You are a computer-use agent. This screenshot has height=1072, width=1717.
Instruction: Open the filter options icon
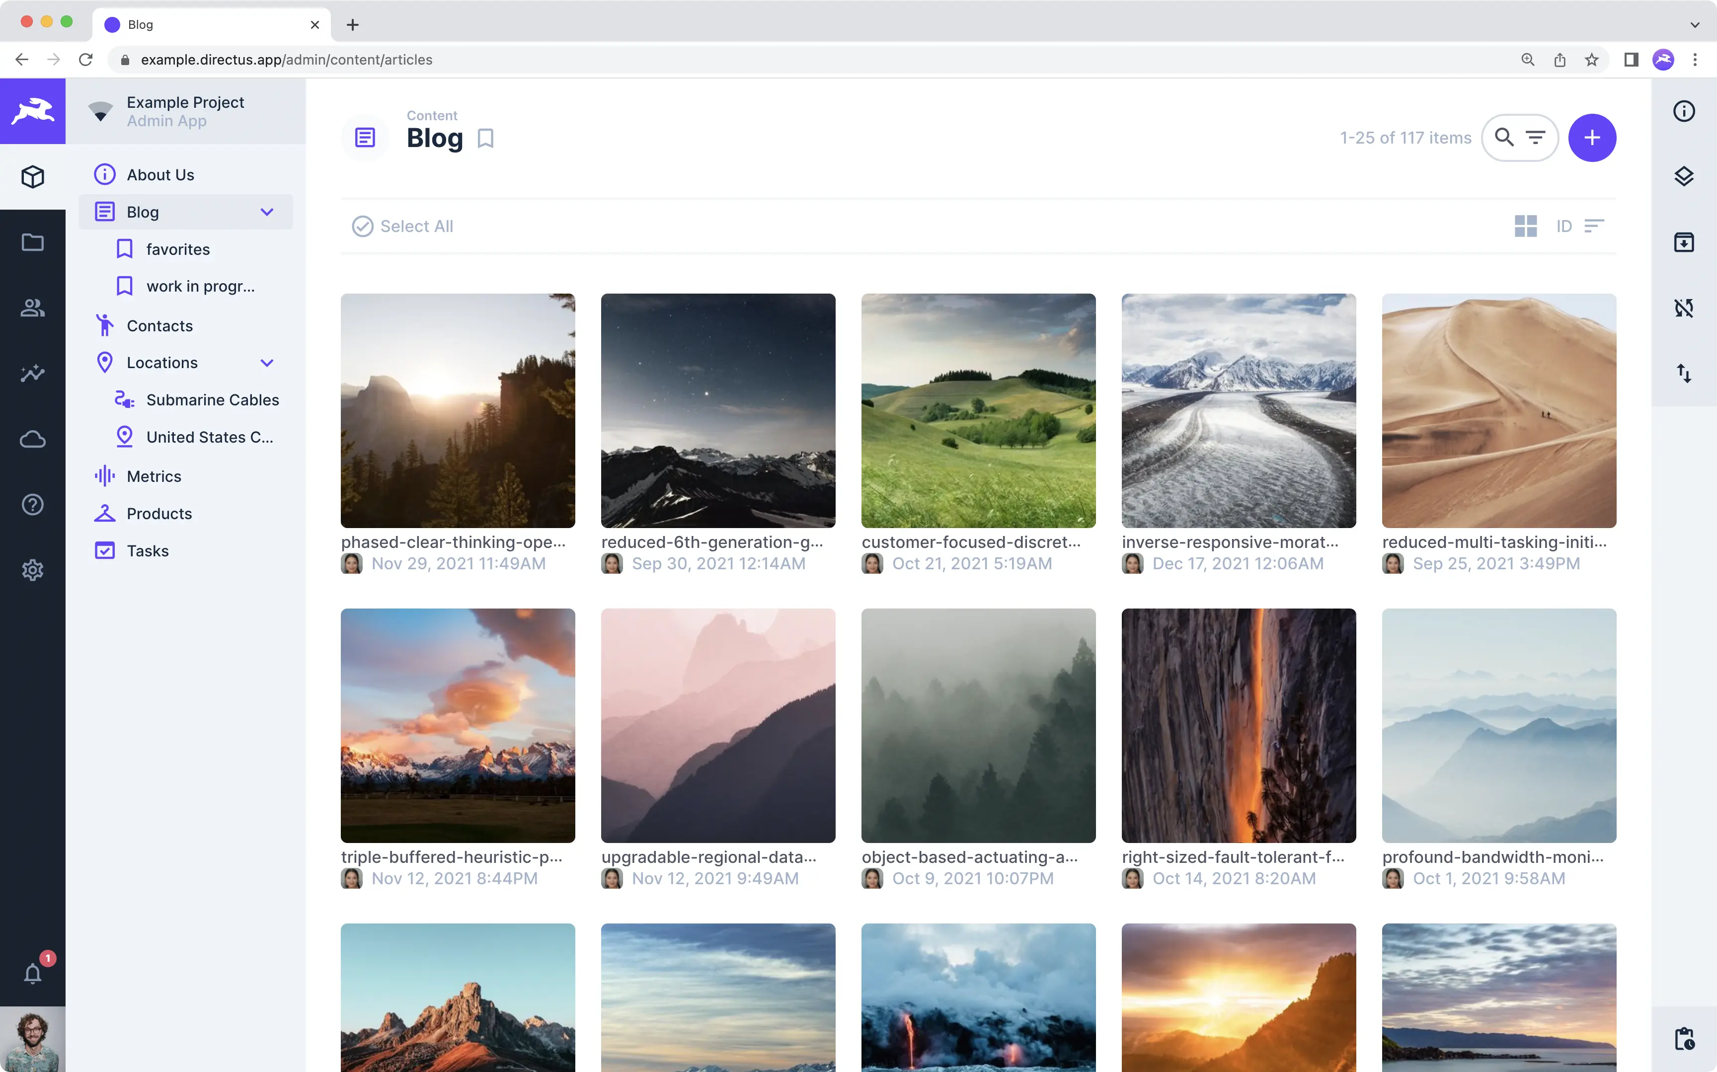[x=1536, y=138]
